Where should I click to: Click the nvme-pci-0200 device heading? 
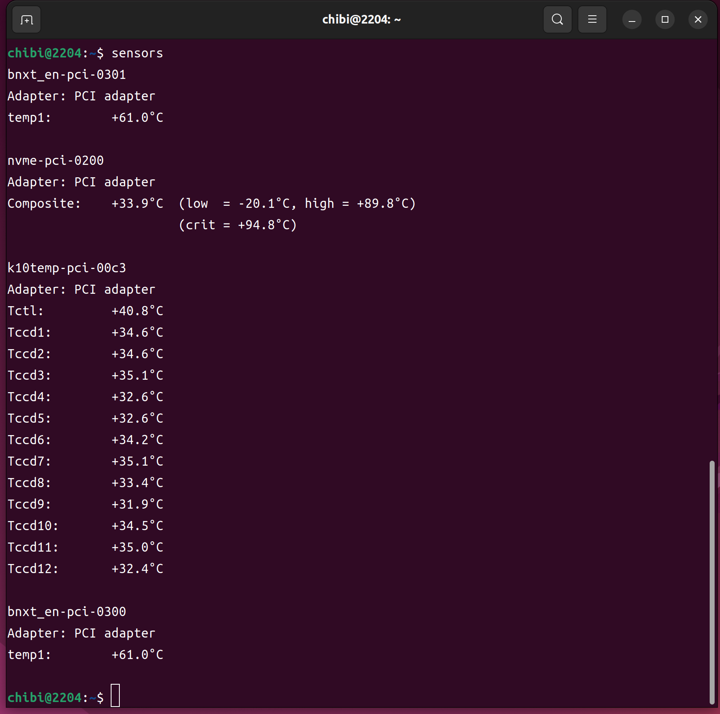point(55,161)
